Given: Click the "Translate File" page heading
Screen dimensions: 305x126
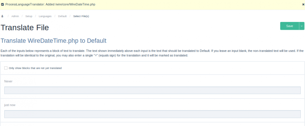Looking at the screenshot, I should click(25, 27).
